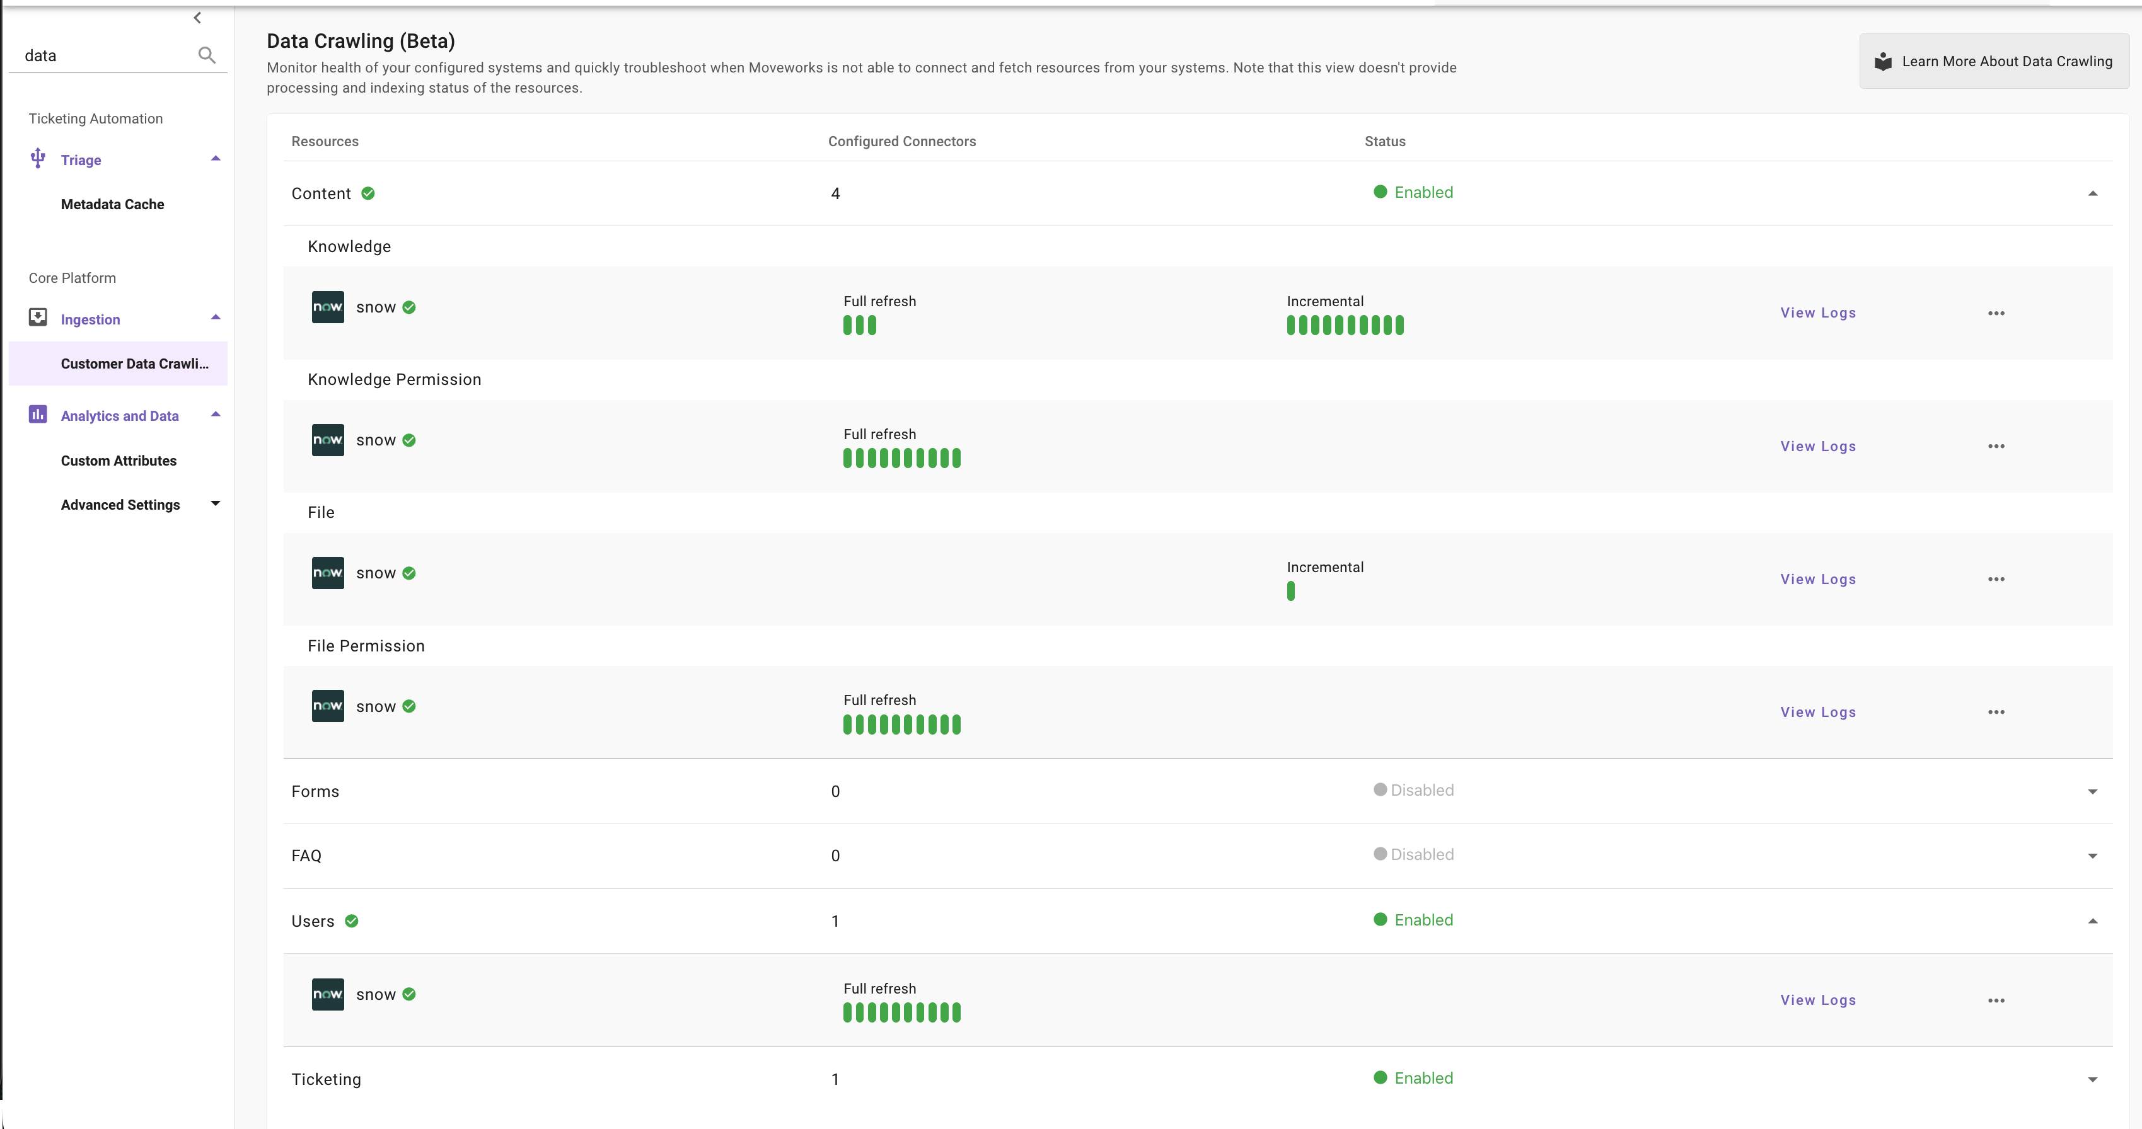Open View Logs for Knowledge Permission snow
This screenshot has height=1129, width=2142.
coord(1818,446)
